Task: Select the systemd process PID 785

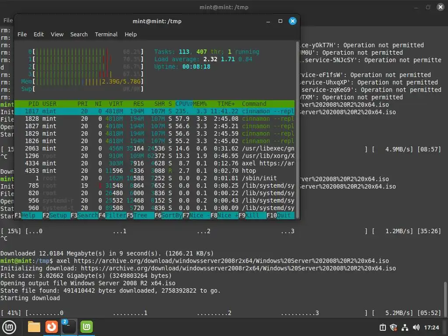Action: coord(154,185)
